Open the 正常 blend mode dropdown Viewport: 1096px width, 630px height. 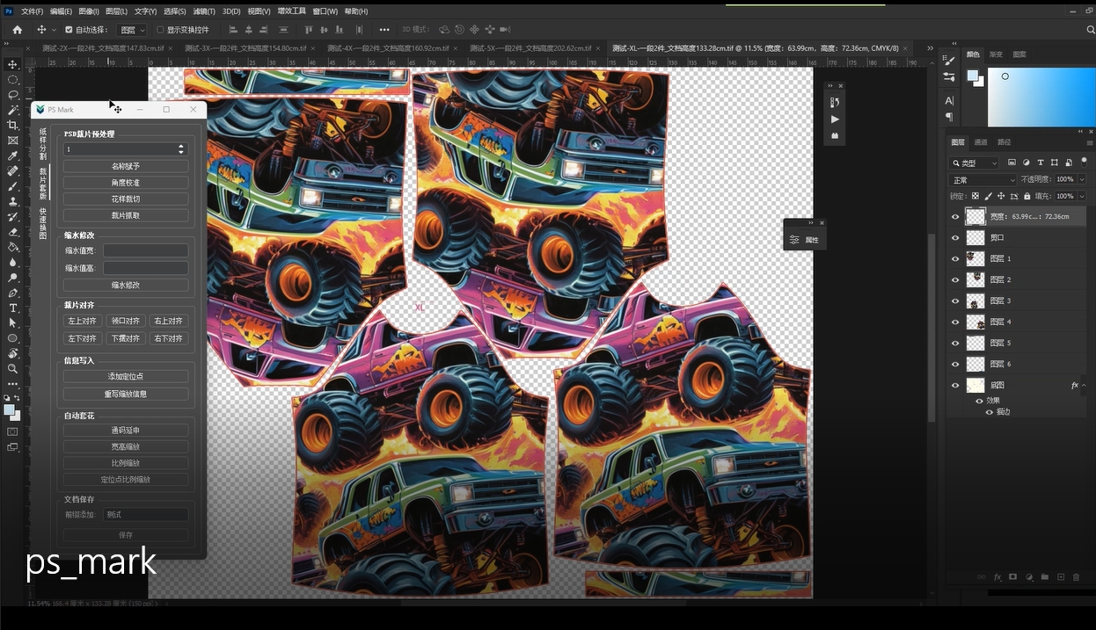tap(983, 179)
